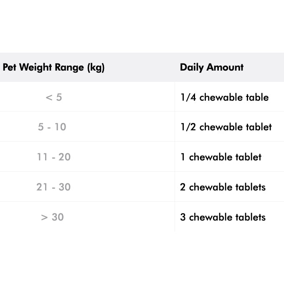The height and width of the screenshot is (284, 284).
Task: Select the '< 5' weight cell
Action: [x=53, y=97]
